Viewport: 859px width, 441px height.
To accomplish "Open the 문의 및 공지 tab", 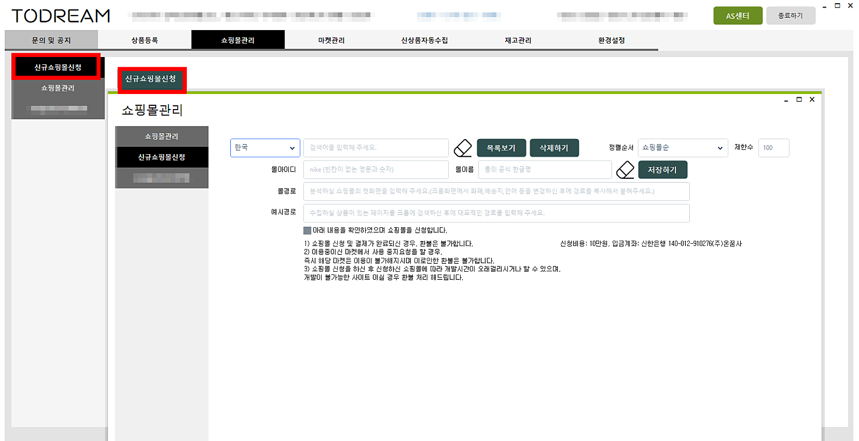I will pos(52,40).
